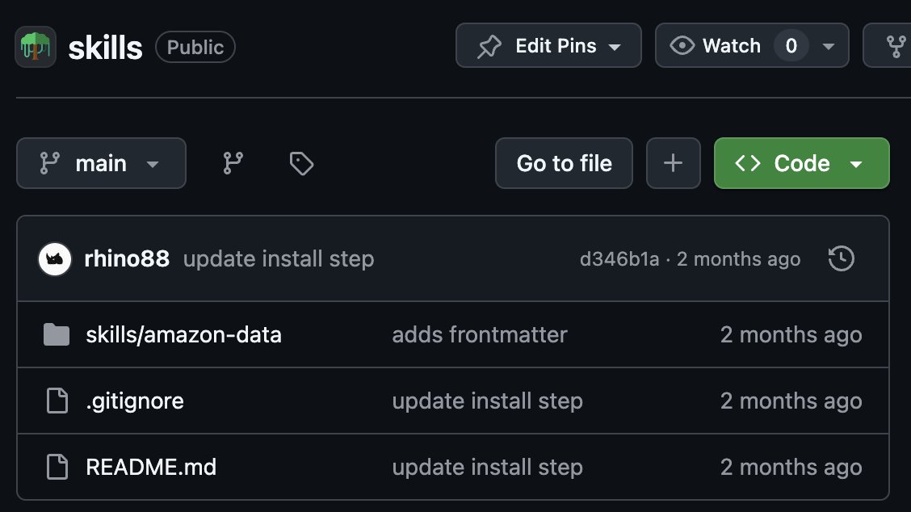
Task: Open the .gitignore file
Action: (135, 401)
